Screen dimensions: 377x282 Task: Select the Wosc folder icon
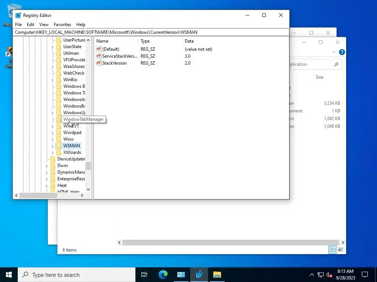59,139
